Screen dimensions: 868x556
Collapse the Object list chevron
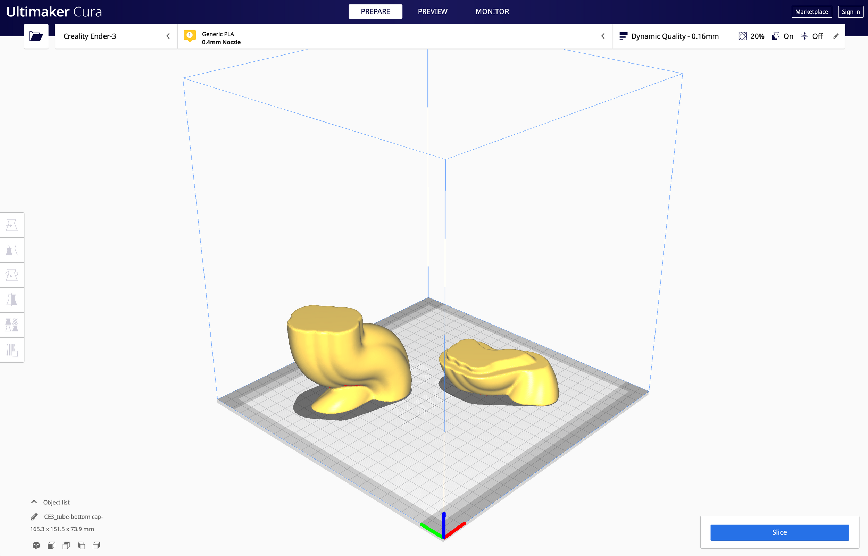(34, 502)
